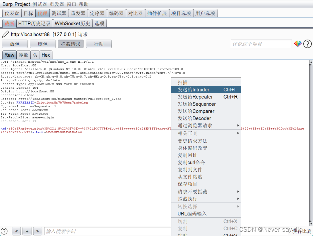Select the Hex view tab
The image size is (313, 236).
point(46,55)
